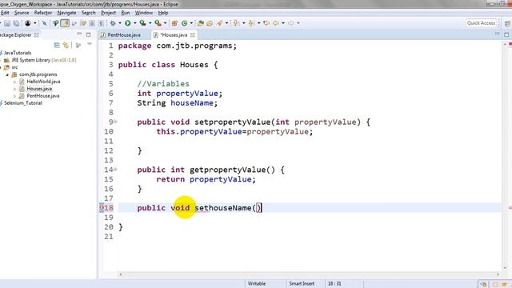Maximize the editor area
The width and height of the screenshot is (512, 288).
tap(506, 34)
